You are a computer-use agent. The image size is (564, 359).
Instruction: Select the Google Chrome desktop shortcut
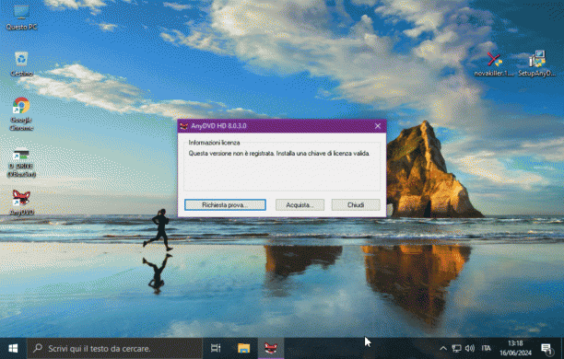tap(21, 113)
